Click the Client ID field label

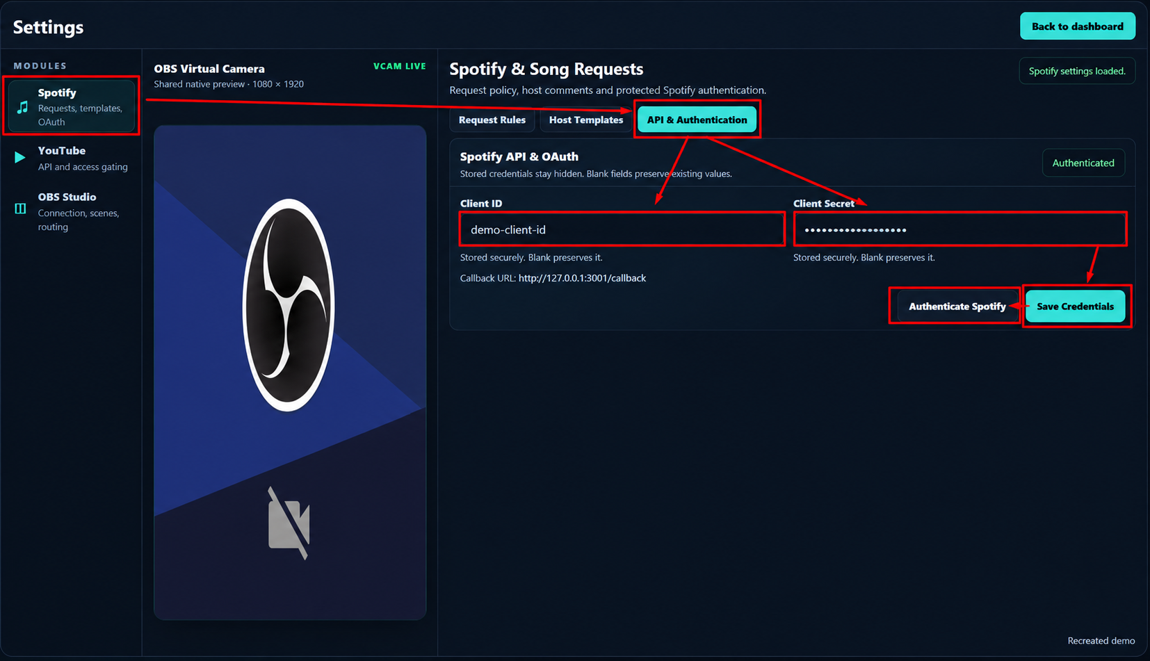(481, 204)
